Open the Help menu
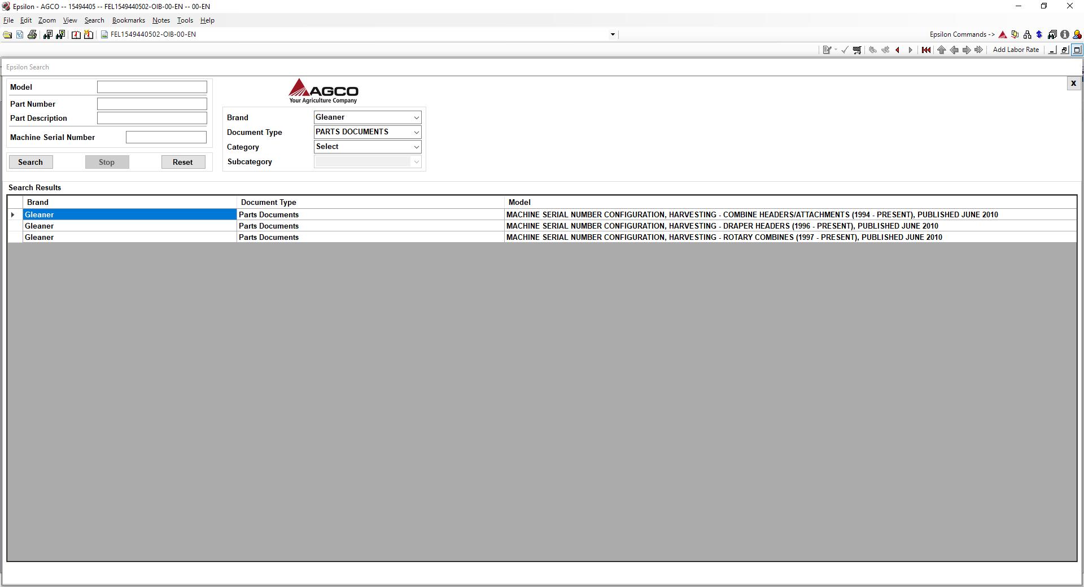The width and height of the screenshot is (1084, 587). tap(207, 20)
